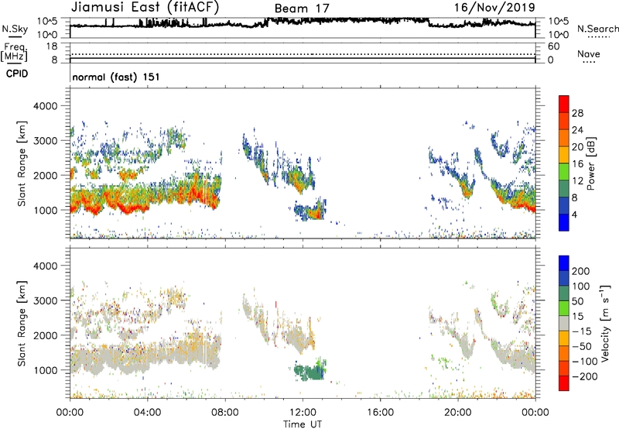Click power colorbar label "12"
619x429 pixels.
[x=577, y=181]
